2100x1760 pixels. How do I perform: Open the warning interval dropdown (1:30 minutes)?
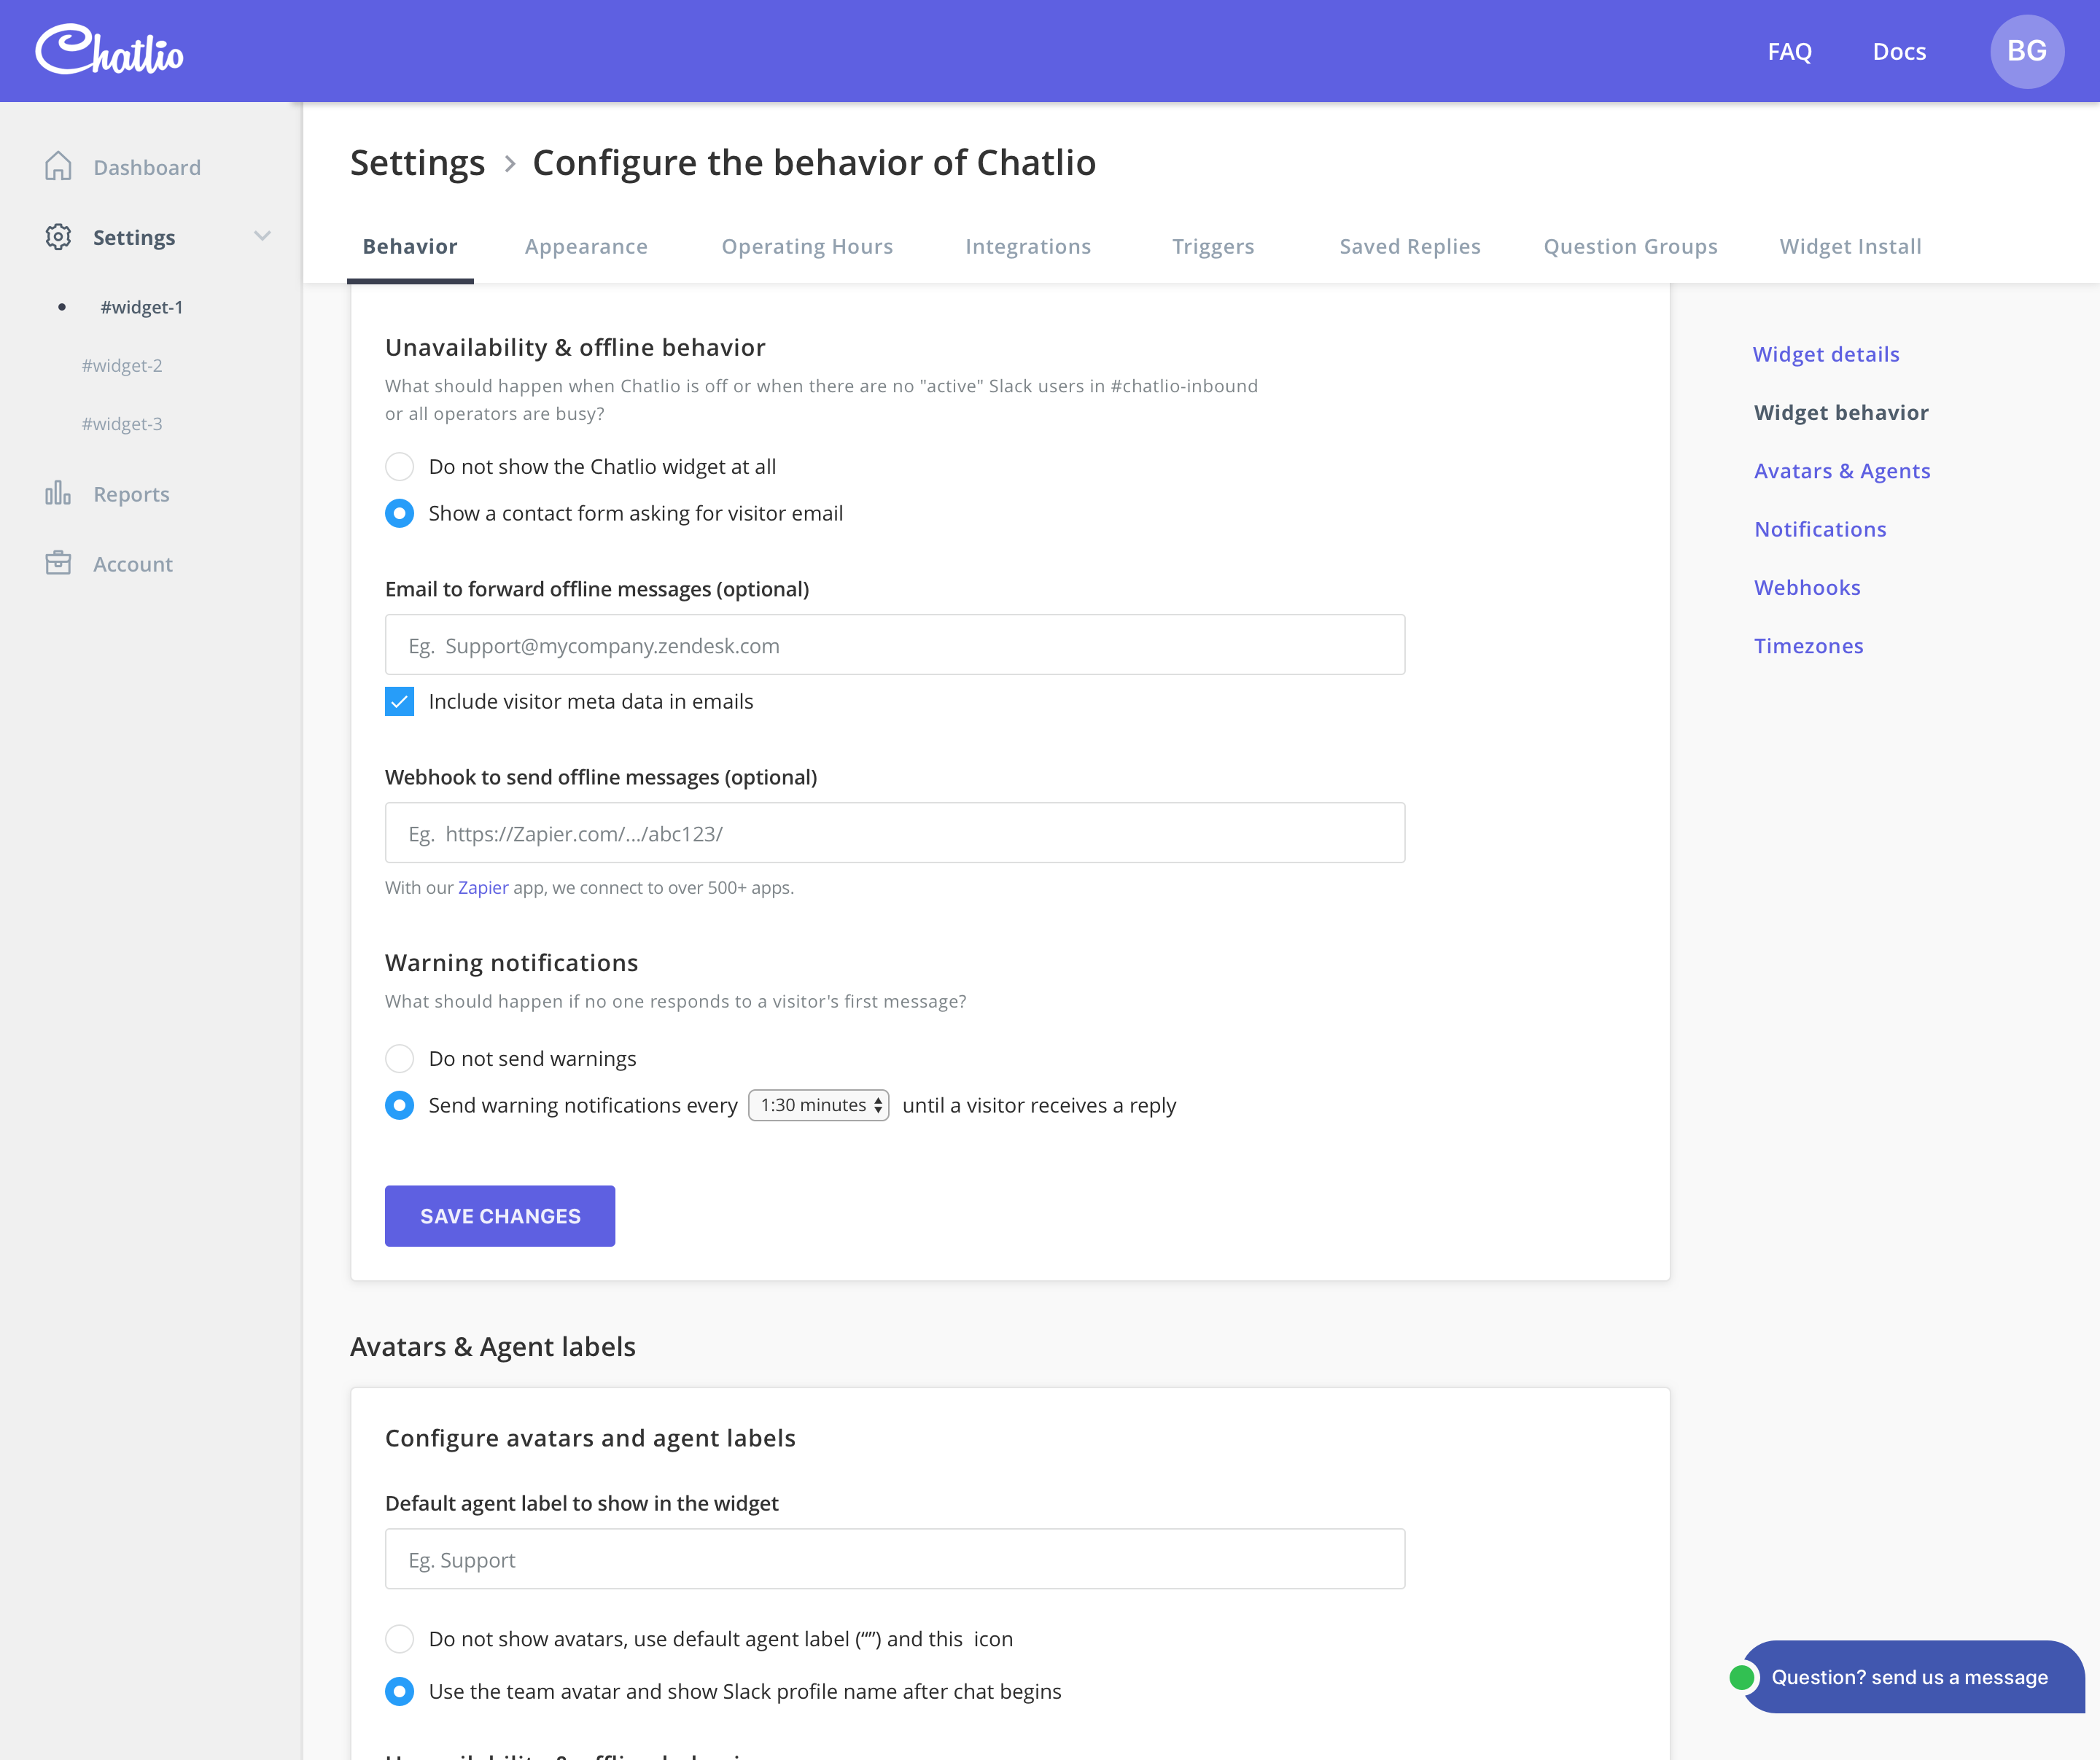(x=819, y=1105)
